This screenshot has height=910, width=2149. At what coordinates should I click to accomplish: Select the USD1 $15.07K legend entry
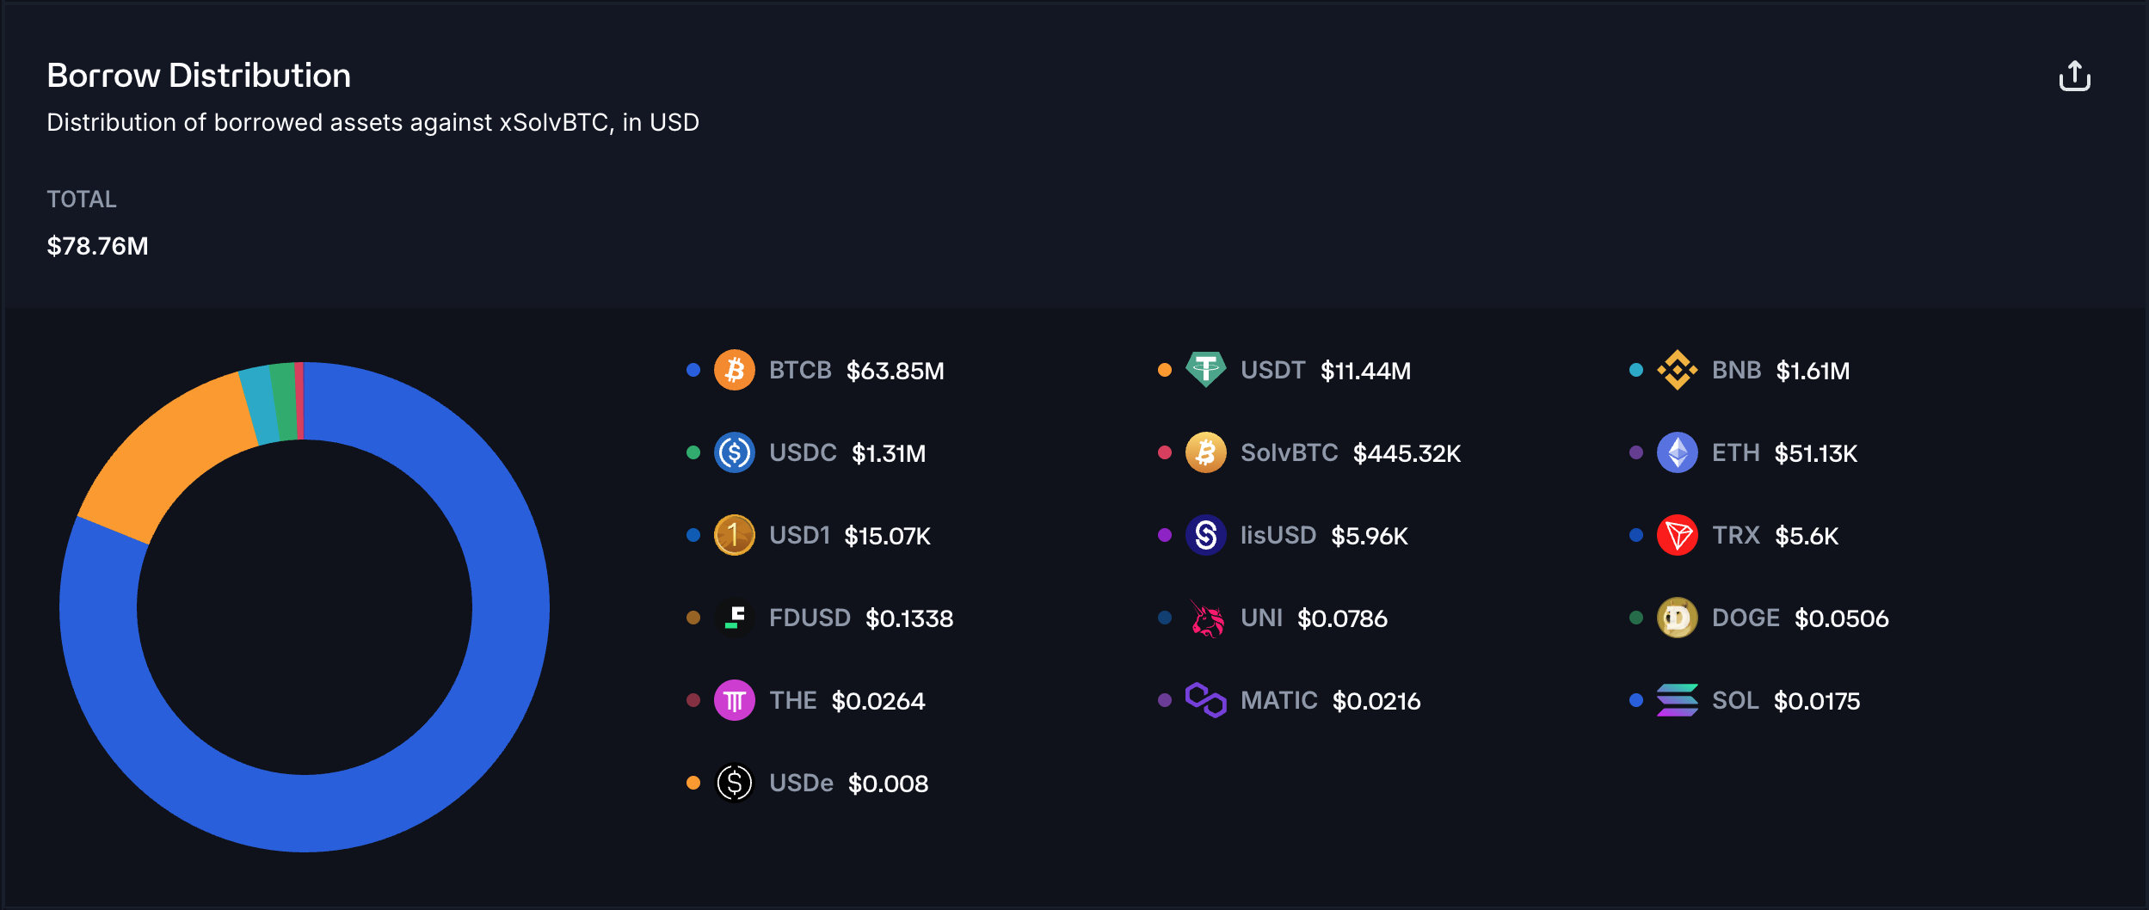pyautogui.click(x=809, y=535)
